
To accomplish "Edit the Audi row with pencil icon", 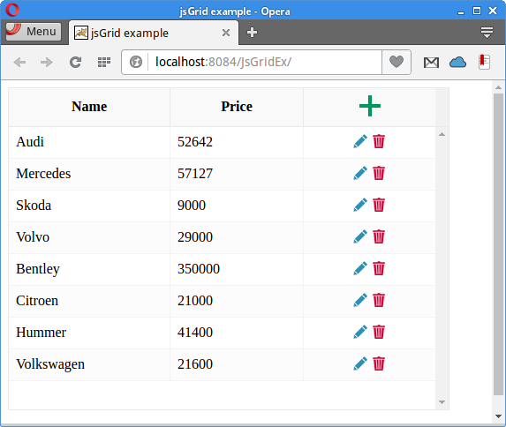I will [x=360, y=141].
